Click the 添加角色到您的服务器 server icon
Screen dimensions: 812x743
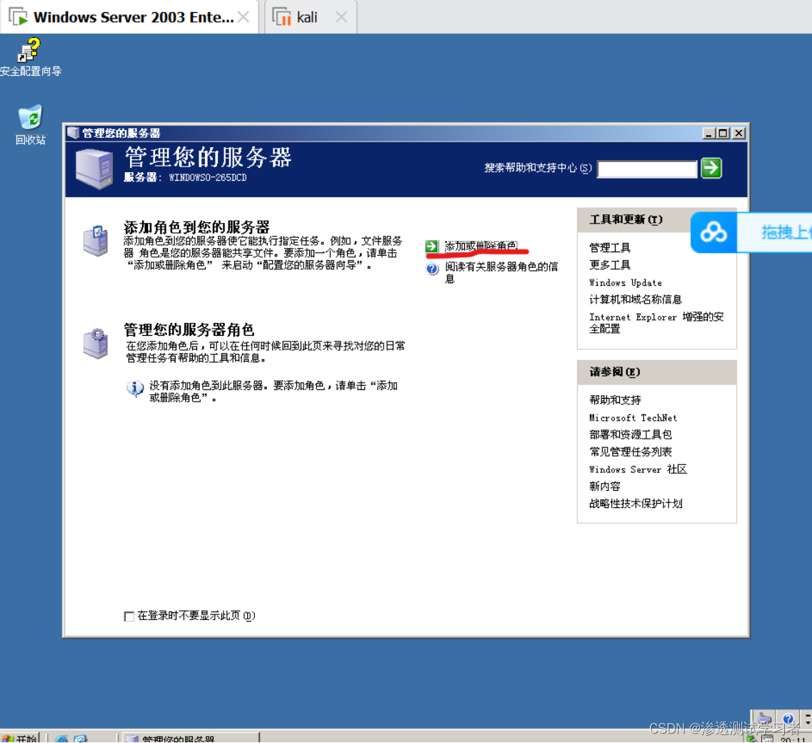[96, 241]
